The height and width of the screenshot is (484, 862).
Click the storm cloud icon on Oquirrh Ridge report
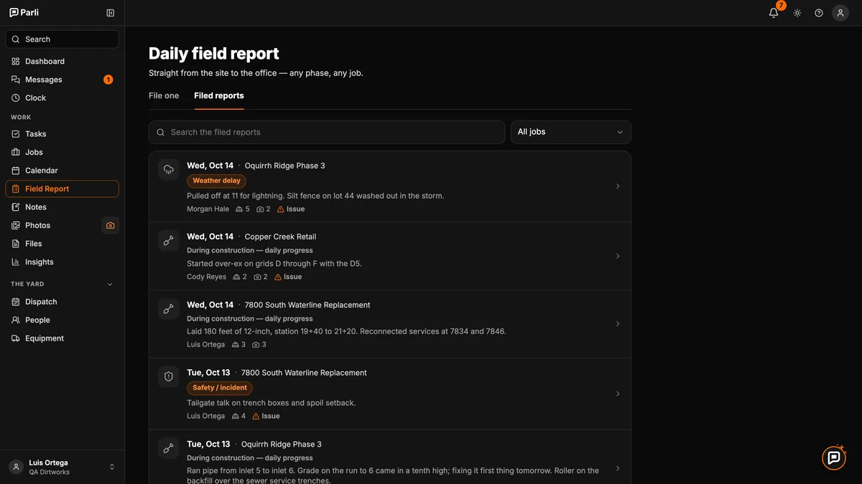(169, 170)
